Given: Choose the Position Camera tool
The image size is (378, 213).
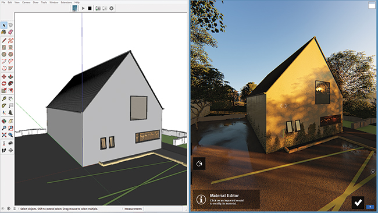Looking at the screenshot, I should (4, 143).
